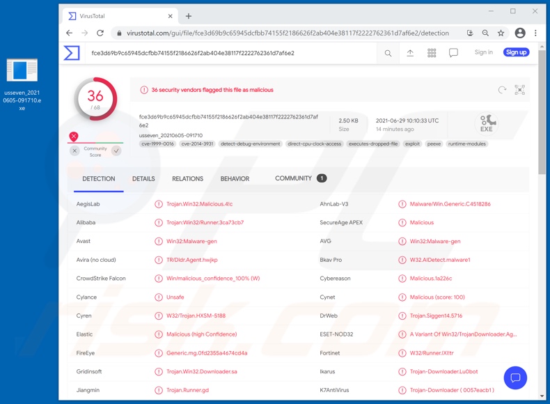Click the VirusTotal logo icon
This screenshot has height=404, width=550.
pyautogui.click(x=72, y=53)
